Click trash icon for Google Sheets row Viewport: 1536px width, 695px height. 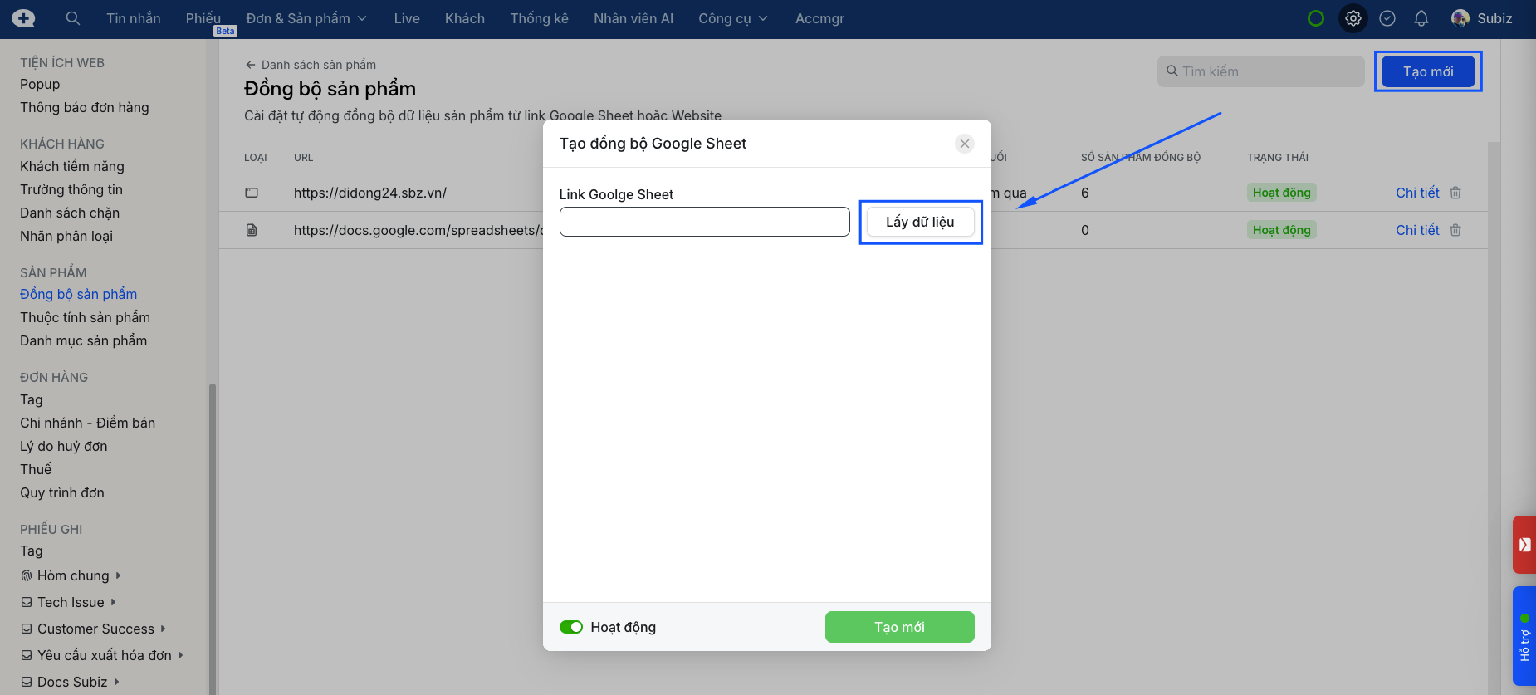click(1455, 230)
